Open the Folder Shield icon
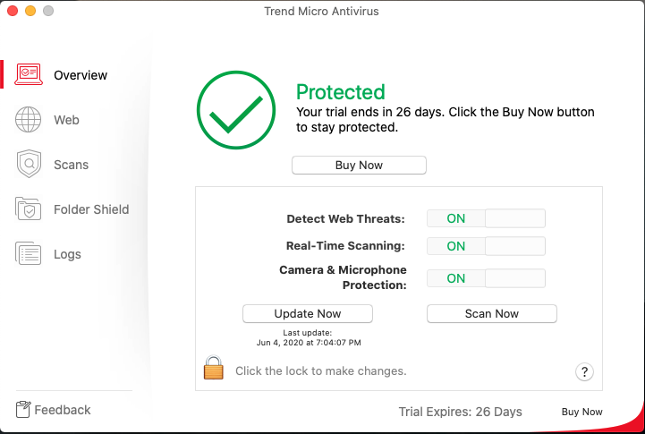The image size is (645, 434). click(29, 209)
